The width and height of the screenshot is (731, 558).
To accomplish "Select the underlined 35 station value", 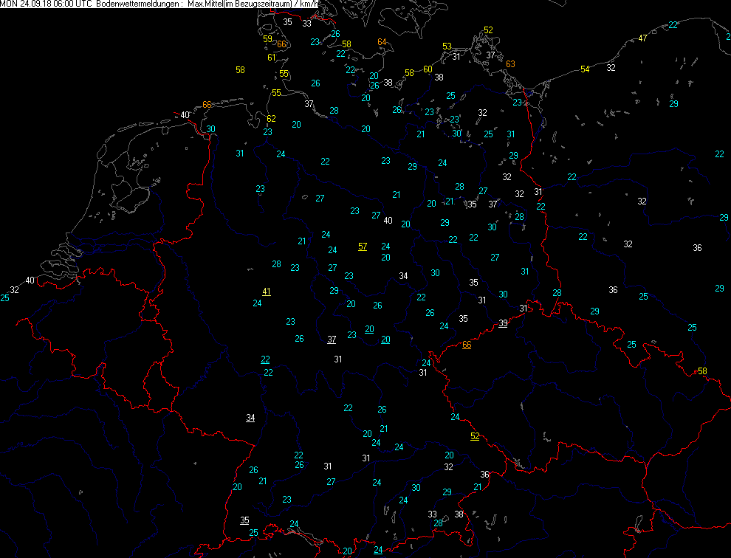I will (x=244, y=520).
